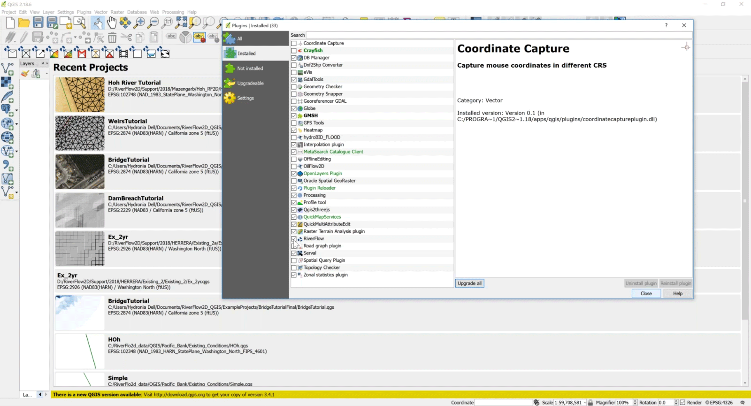Screen dimensions: 751x406
Task: Increase the Magnifier value with stepper
Action: pos(635,401)
